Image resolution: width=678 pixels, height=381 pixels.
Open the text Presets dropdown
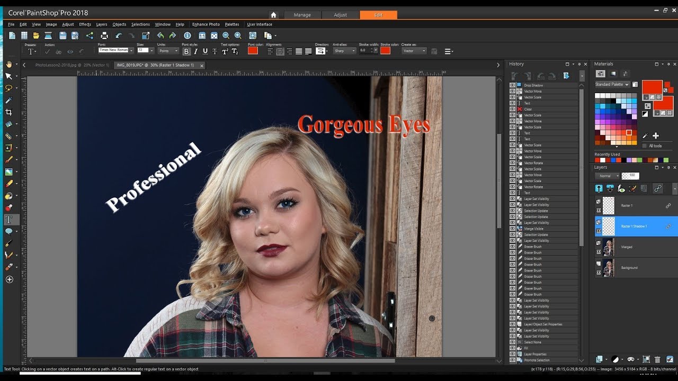coord(32,51)
